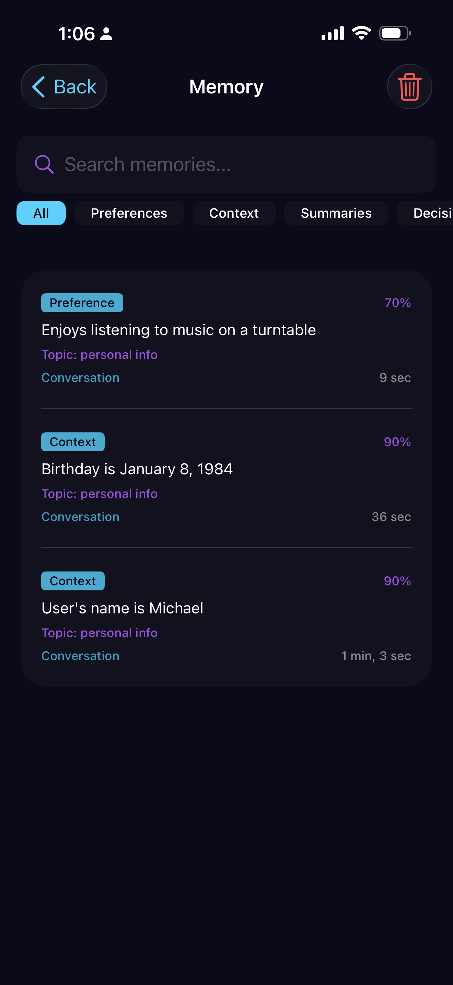Tap the Wi-Fi status icon
453x985 pixels.
pyautogui.click(x=361, y=33)
